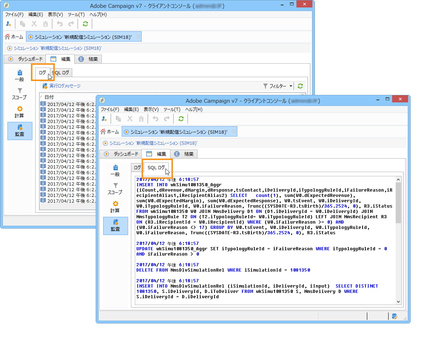Open ファイル(F) menu in back window
Screen dimensions: 422x364
click(x=14, y=15)
